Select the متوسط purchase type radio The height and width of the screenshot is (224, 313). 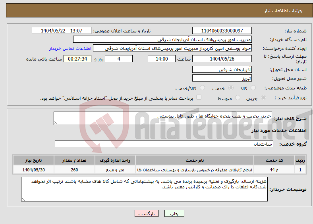238,98
